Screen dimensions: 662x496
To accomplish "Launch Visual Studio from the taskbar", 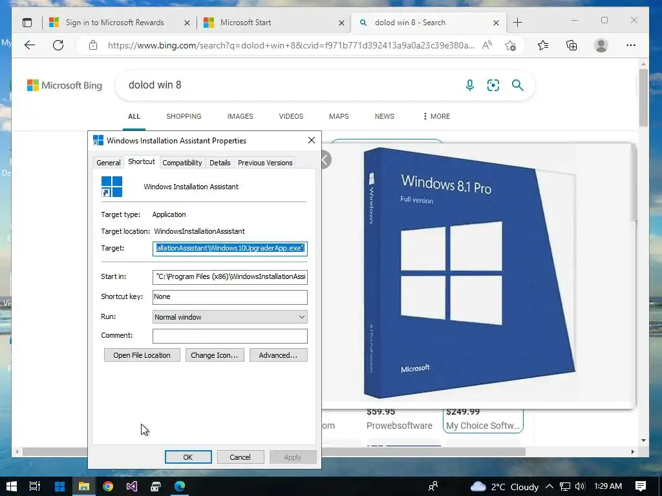I will tap(132, 486).
